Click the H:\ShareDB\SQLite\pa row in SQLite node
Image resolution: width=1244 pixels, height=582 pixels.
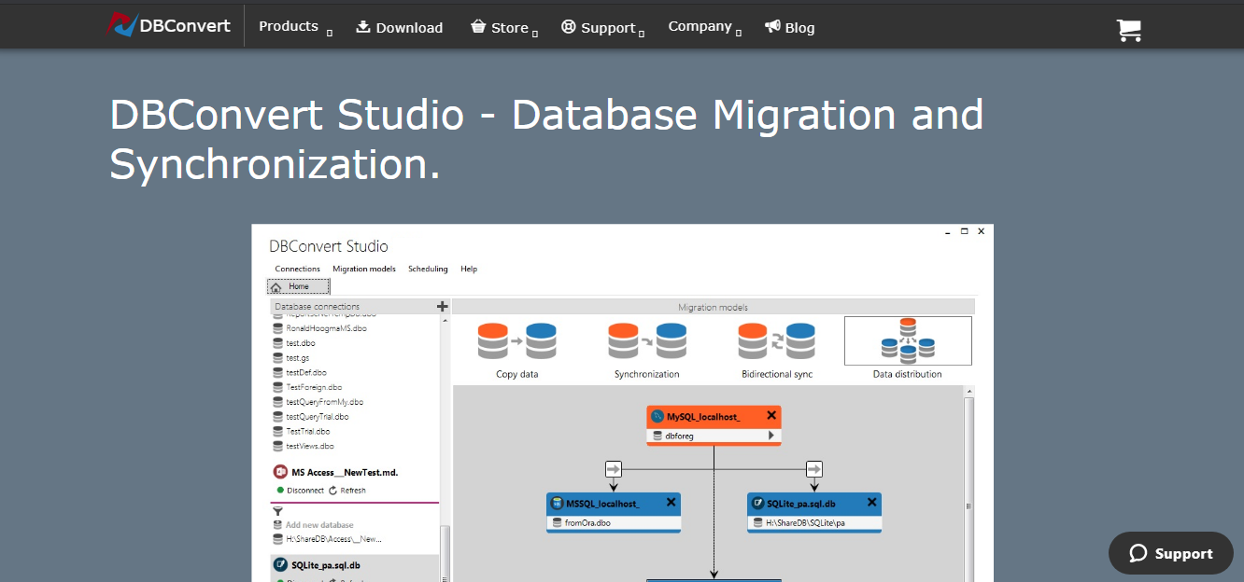[814, 523]
